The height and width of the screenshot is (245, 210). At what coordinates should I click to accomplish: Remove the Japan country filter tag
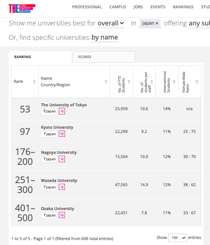(x=157, y=23)
